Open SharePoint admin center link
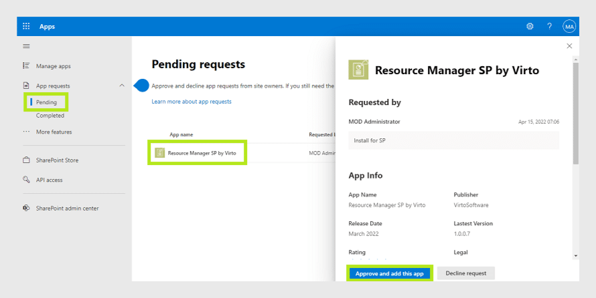Image resolution: width=596 pixels, height=298 pixels. click(67, 208)
